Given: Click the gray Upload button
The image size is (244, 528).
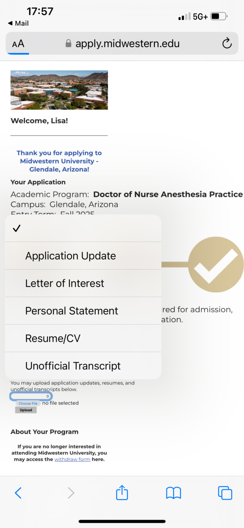Looking at the screenshot, I should 26,410.
